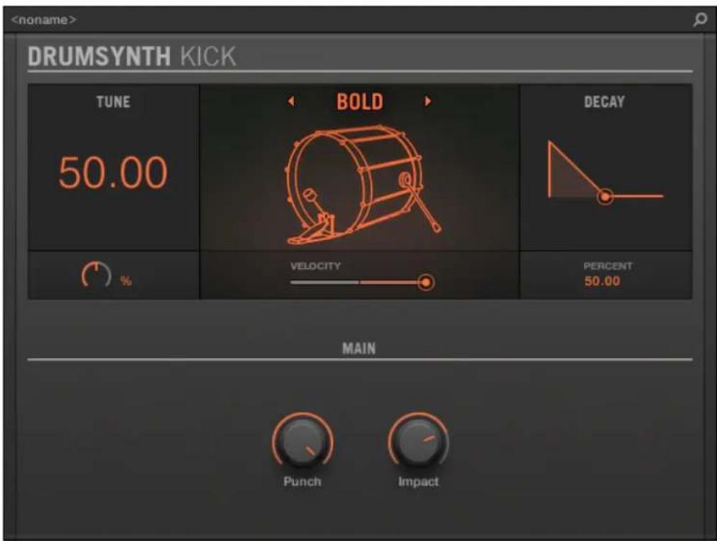
Task: Select next kick engine with right arrow
Action: click(x=427, y=101)
